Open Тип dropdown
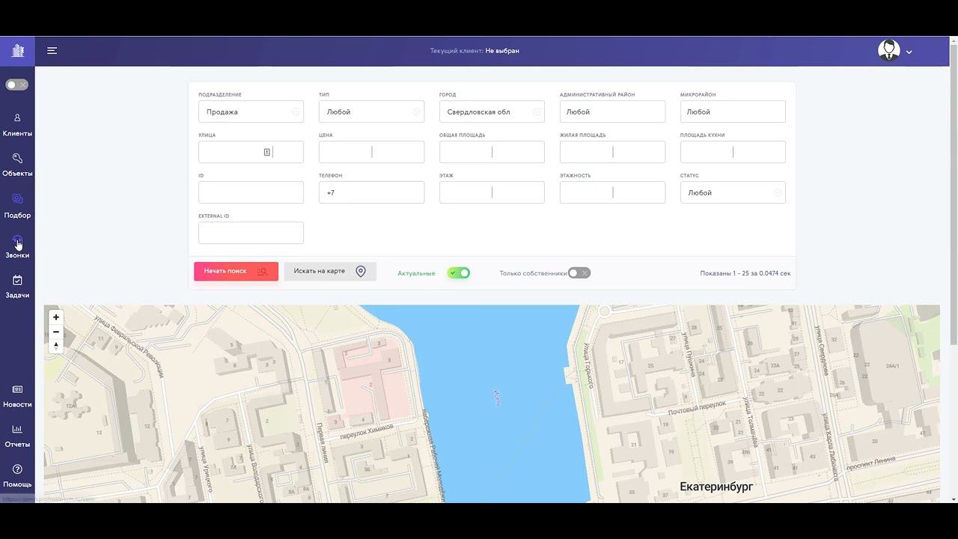 (x=371, y=112)
